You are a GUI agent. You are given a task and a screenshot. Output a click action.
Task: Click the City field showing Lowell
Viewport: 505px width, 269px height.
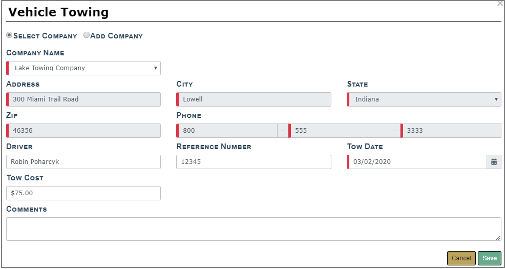[x=254, y=99]
